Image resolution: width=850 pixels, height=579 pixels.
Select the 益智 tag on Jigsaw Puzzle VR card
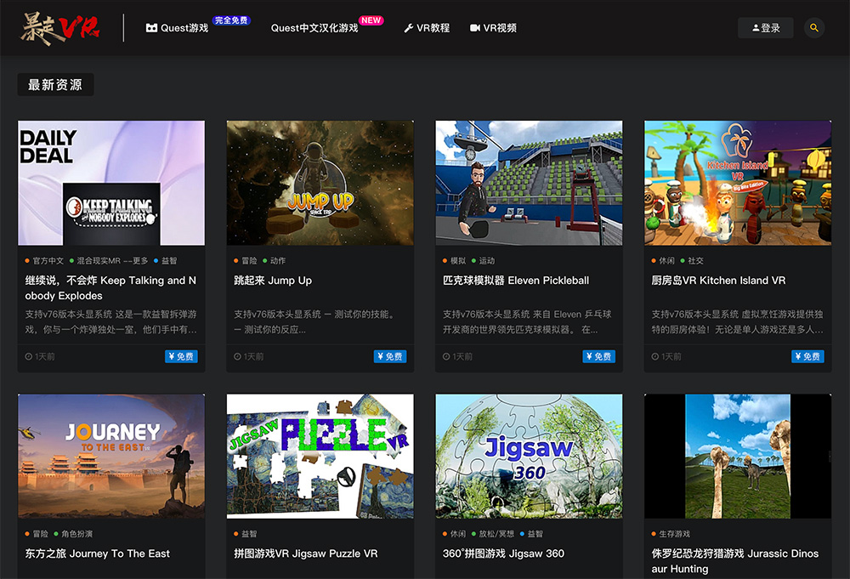pyautogui.click(x=246, y=534)
